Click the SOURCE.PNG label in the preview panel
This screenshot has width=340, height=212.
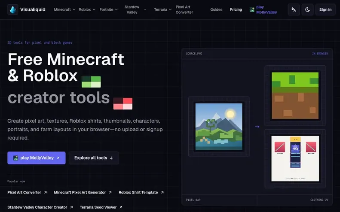194,54
